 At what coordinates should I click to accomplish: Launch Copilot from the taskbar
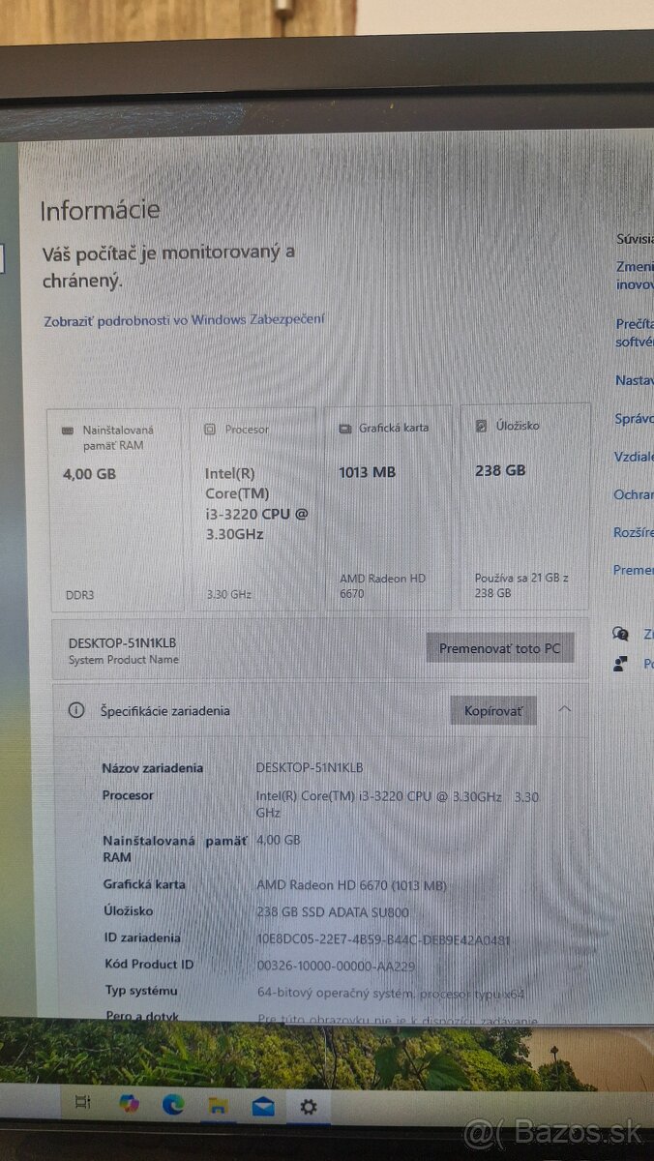129,1102
